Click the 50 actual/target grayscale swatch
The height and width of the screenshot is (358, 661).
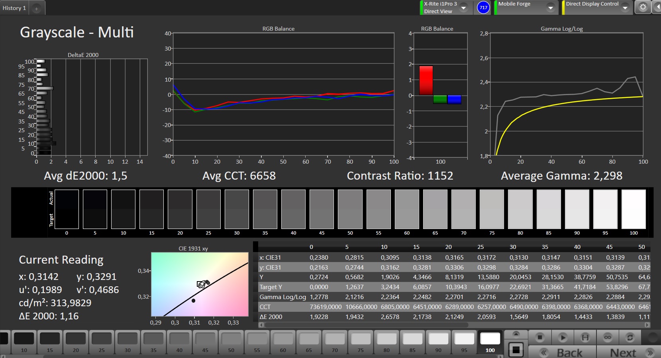tap(350, 209)
